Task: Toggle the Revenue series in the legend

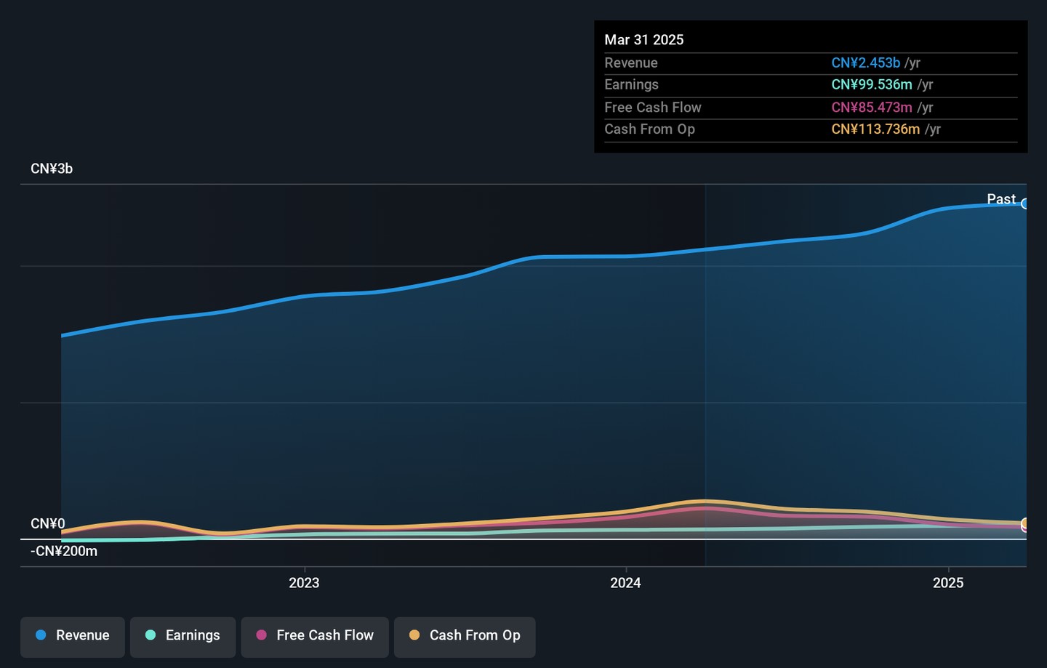Action: pyautogui.click(x=73, y=636)
